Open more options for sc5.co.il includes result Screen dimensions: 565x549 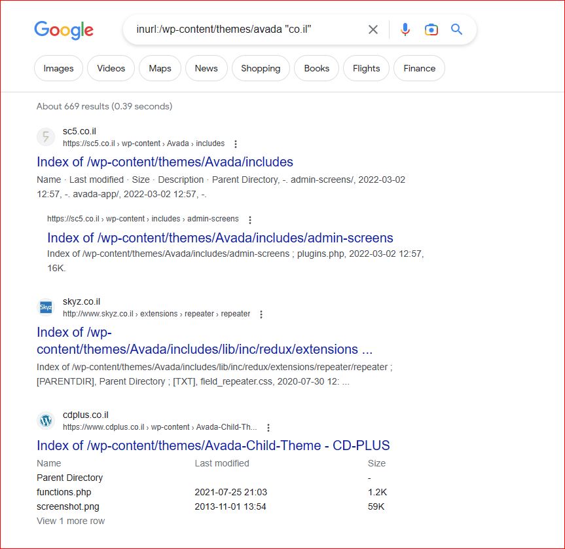point(236,144)
